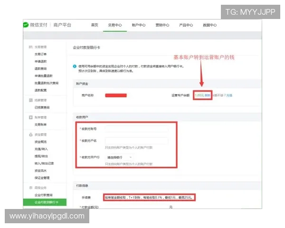
Task: Click the 交易管理 section icon
Action: pyautogui.click(x=30, y=47)
